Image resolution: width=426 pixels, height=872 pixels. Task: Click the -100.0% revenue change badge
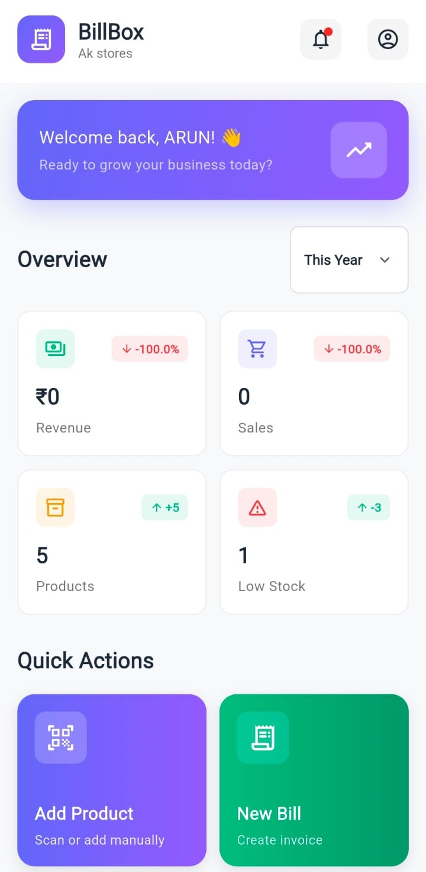coord(150,349)
